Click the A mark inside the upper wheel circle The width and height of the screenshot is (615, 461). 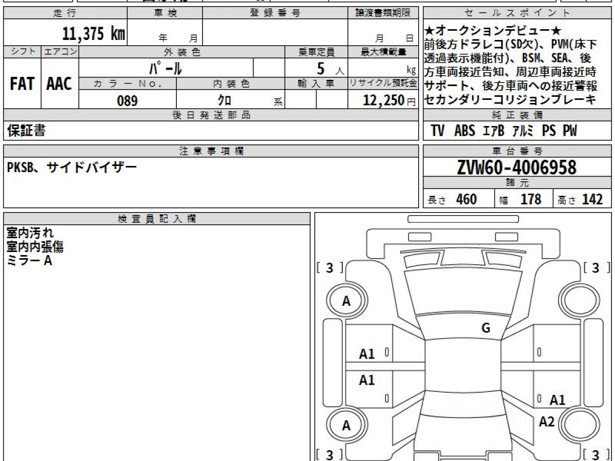coord(346,302)
